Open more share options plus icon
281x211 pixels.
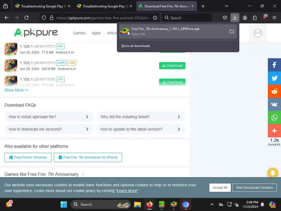274,131
